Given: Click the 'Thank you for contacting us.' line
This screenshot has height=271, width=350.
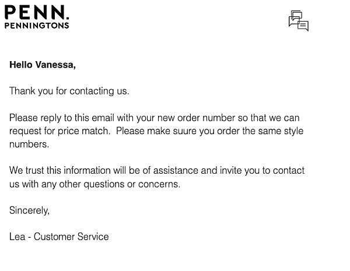Looking at the screenshot, I should (x=69, y=91).
